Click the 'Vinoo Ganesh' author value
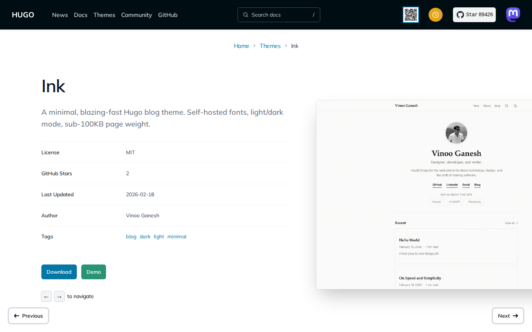Viewport: 532px width, 332px height. 143,215
